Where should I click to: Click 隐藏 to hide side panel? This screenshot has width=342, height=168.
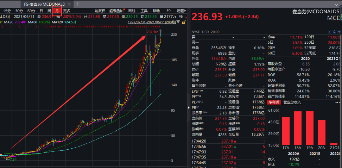[181, 11]
